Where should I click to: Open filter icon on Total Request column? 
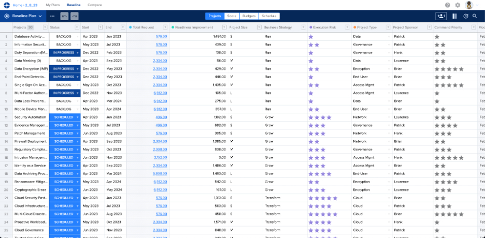click(x=165, y=27)
